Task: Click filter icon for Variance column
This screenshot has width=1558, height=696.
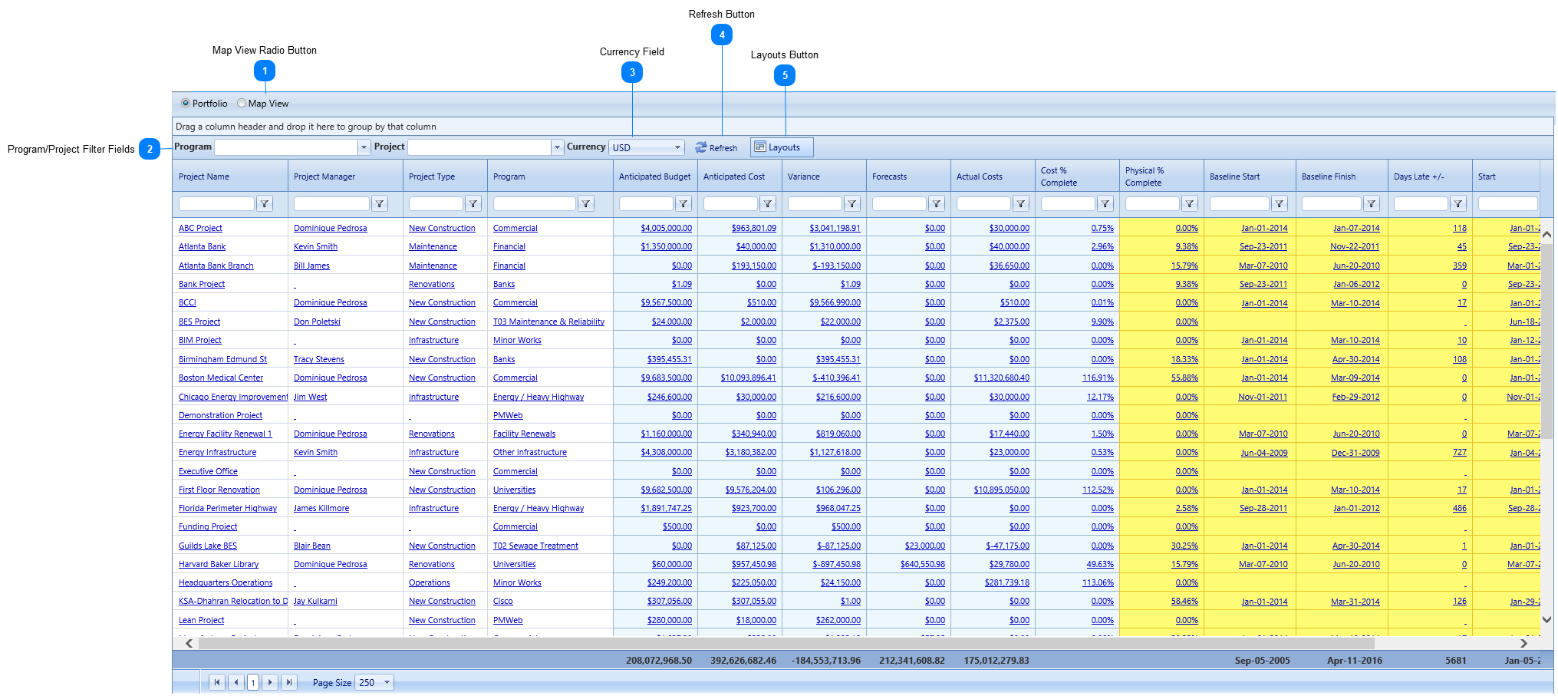Action: tap(852, 204)
